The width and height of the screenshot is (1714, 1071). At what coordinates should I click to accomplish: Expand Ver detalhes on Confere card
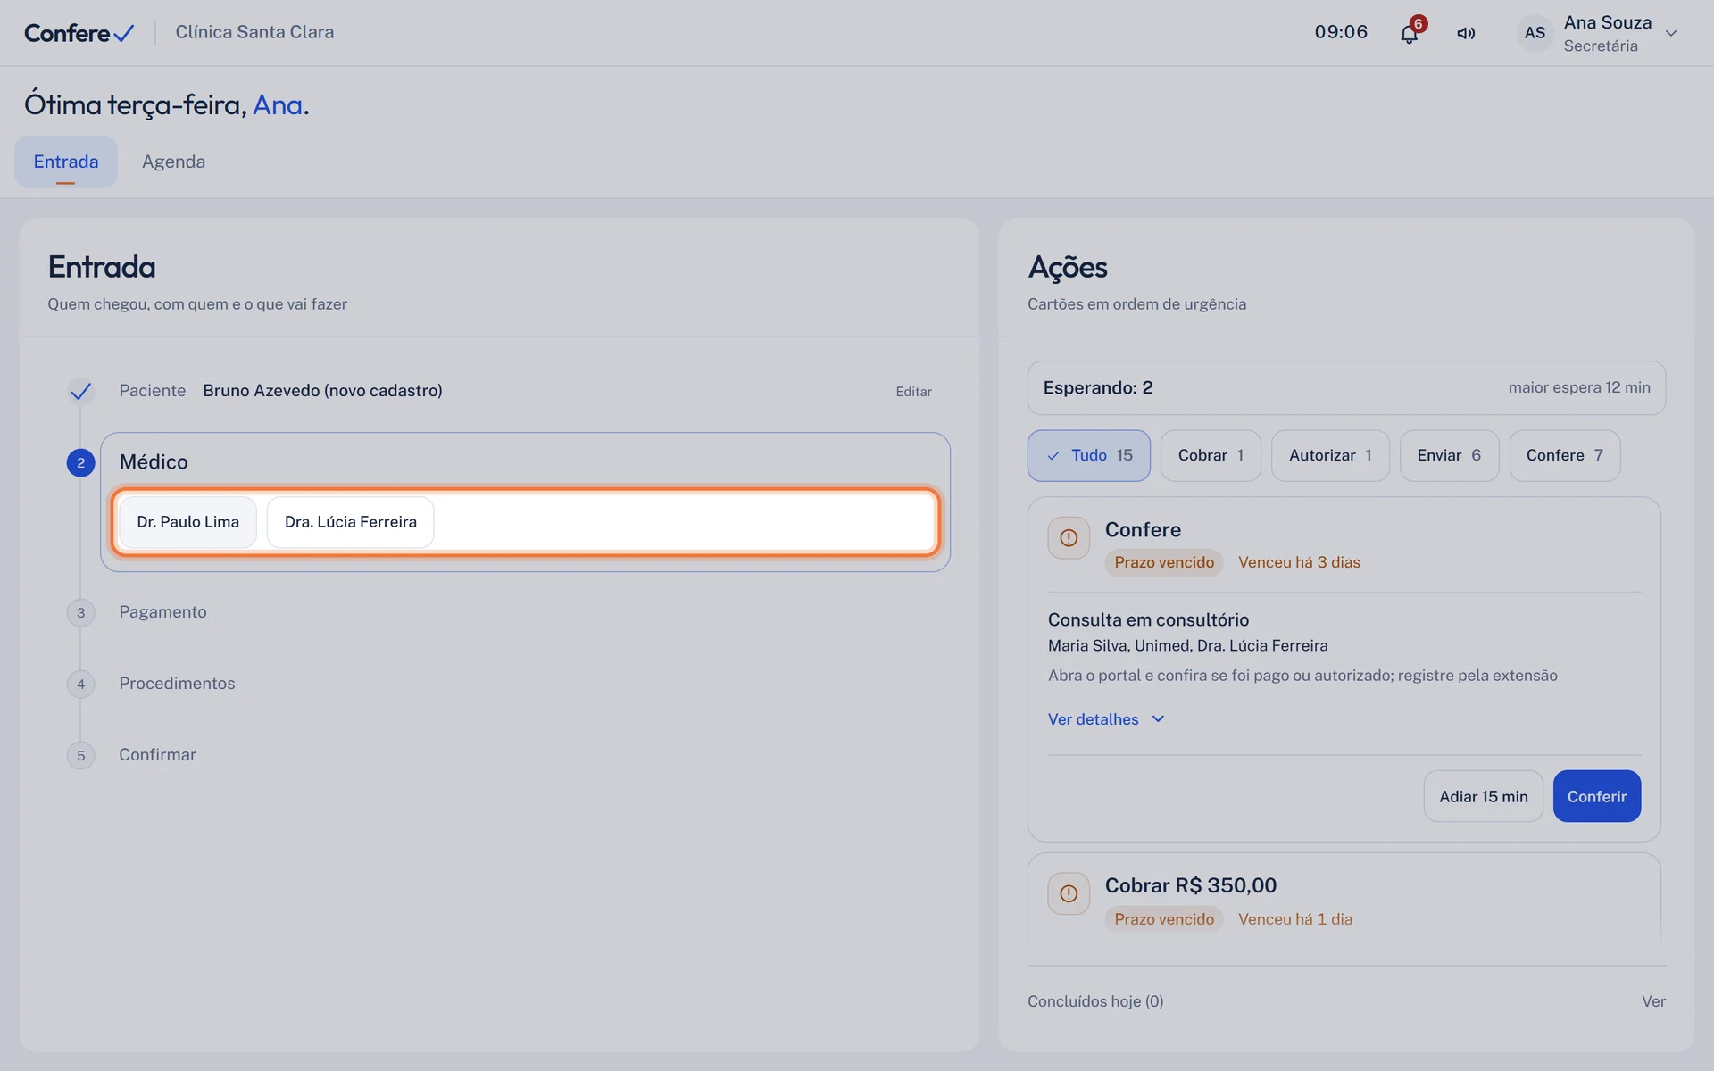coord(1106,719)
